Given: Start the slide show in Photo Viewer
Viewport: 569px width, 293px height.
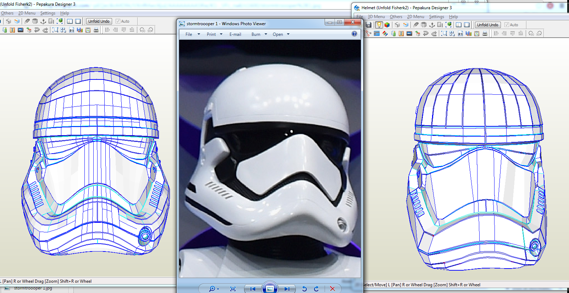Looking at the screenshot, I should tap(270, 288).
